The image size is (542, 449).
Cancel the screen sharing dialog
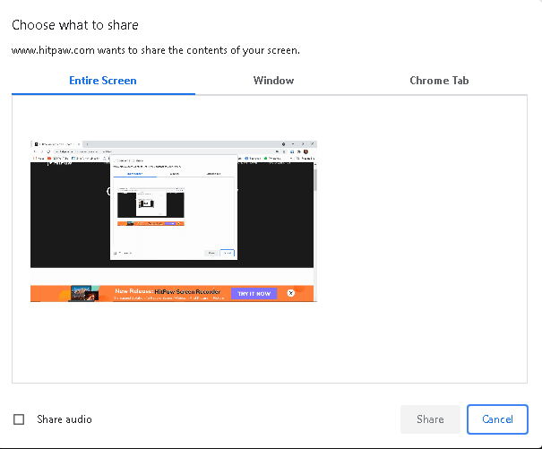point(497,419)
